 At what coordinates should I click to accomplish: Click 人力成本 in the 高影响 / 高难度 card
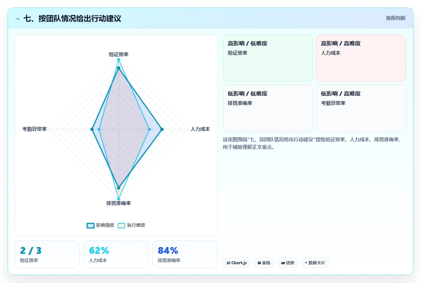pos(331,53)
